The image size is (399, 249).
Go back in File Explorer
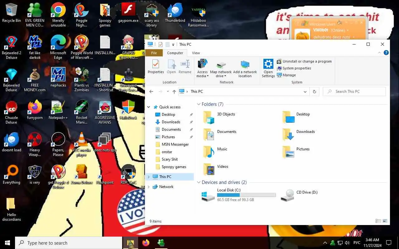point(151,92)
